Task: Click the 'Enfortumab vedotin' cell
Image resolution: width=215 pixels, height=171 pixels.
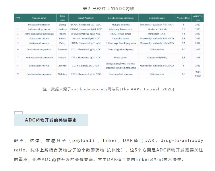Action: pos(39,39)
